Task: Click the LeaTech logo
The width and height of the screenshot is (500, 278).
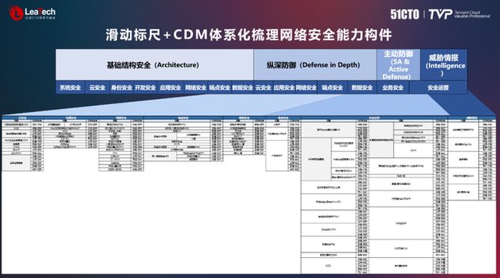Action: pos(32,13)
